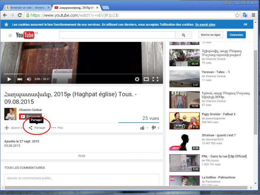
Task: Skip to the next video
Action: (x=20, y=79)
